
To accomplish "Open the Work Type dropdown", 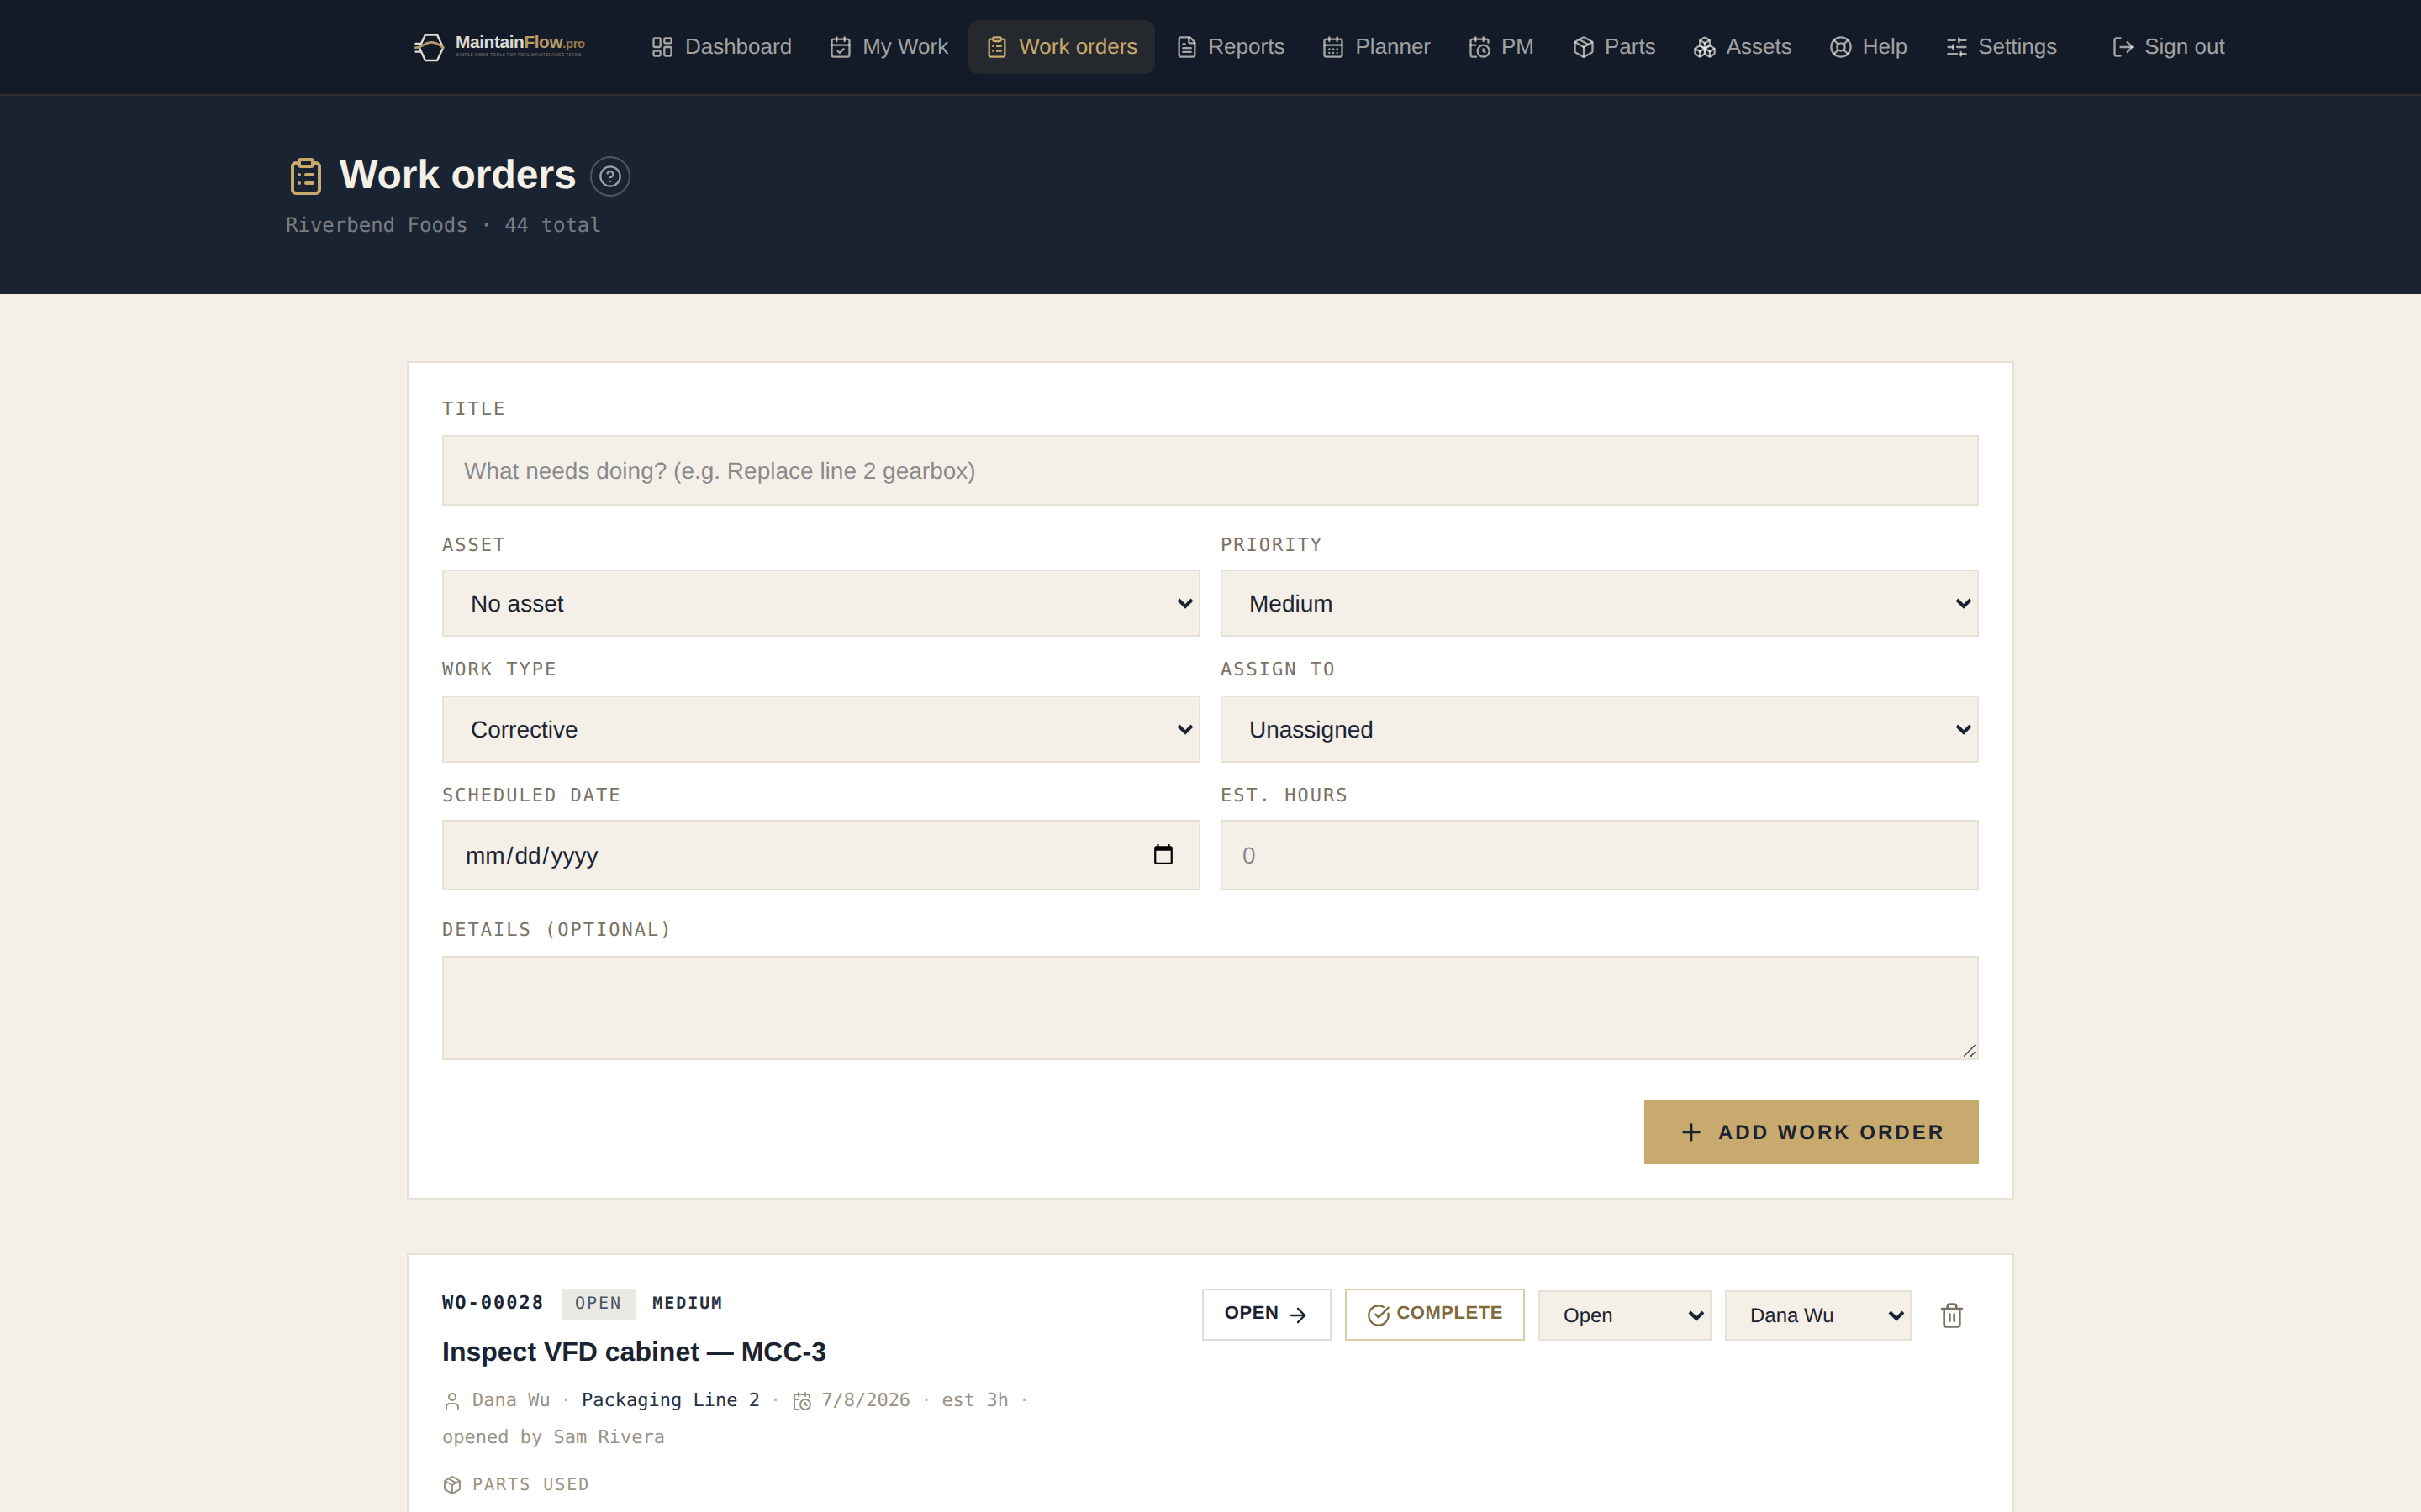I will coord(820,729).
